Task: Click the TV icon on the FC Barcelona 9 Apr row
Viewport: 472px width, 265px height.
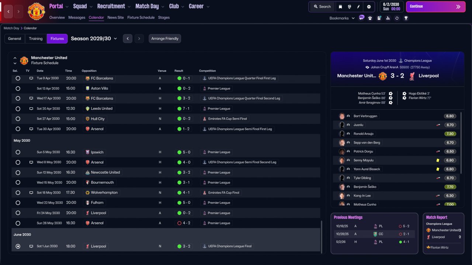Action: [x=31, y=78]
